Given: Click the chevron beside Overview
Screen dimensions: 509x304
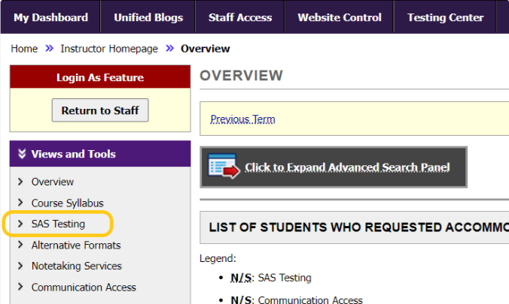Looking at the screenshot, I should click(20, 182).
